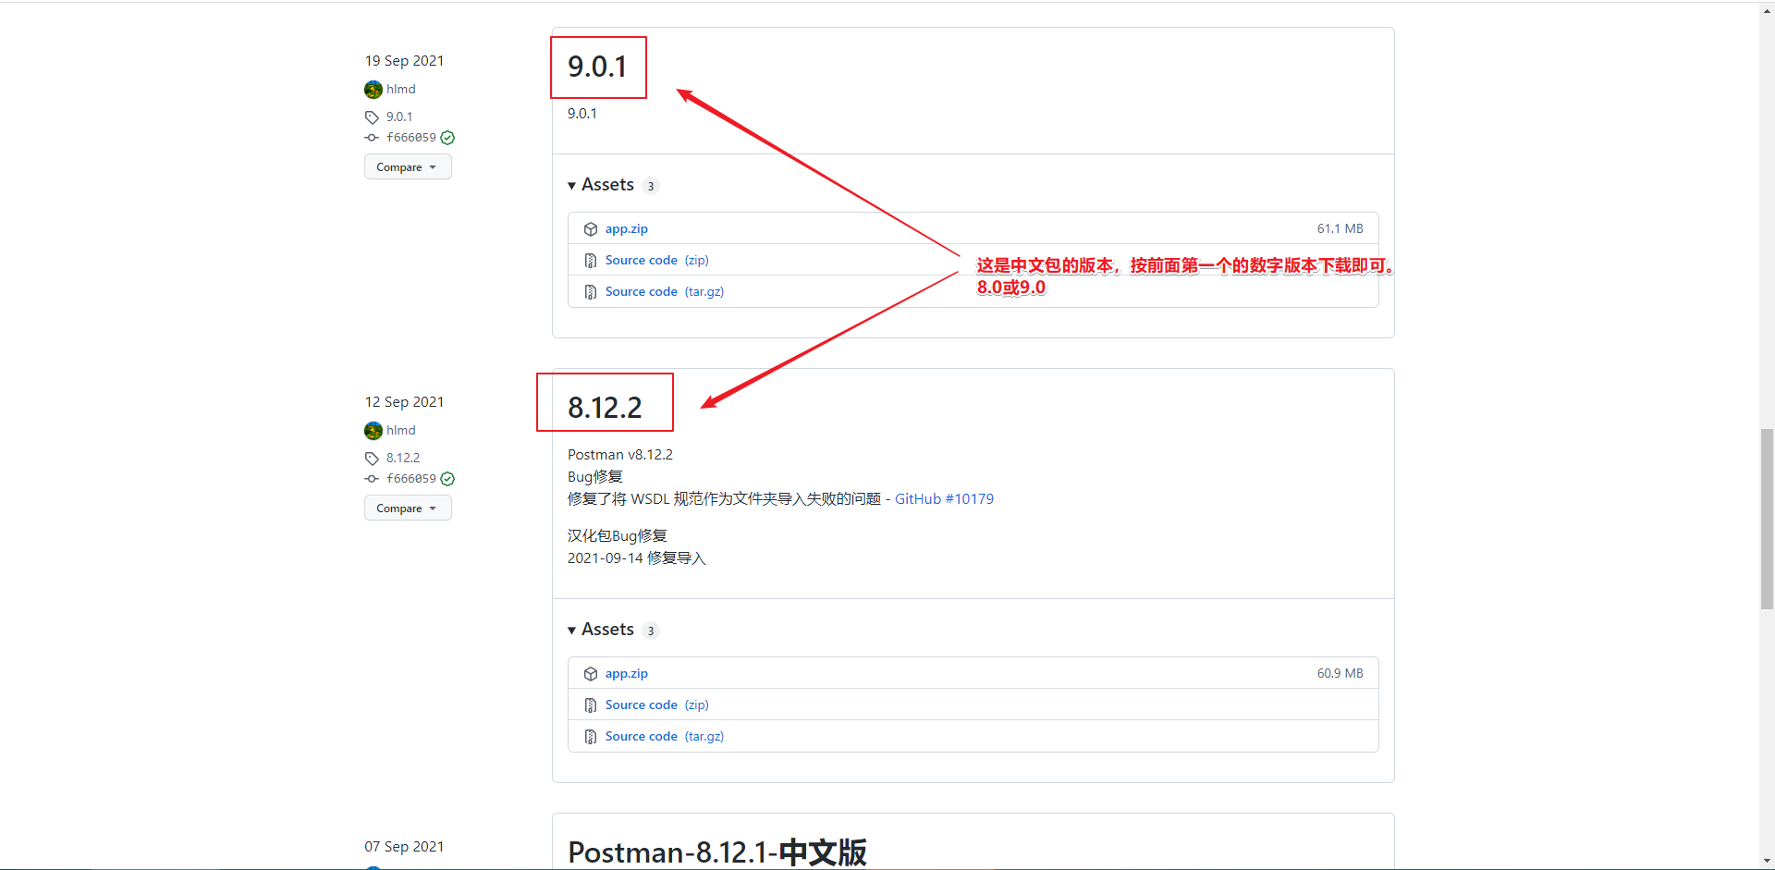Download app.zip from 9.0.1 release

[627, 229]
